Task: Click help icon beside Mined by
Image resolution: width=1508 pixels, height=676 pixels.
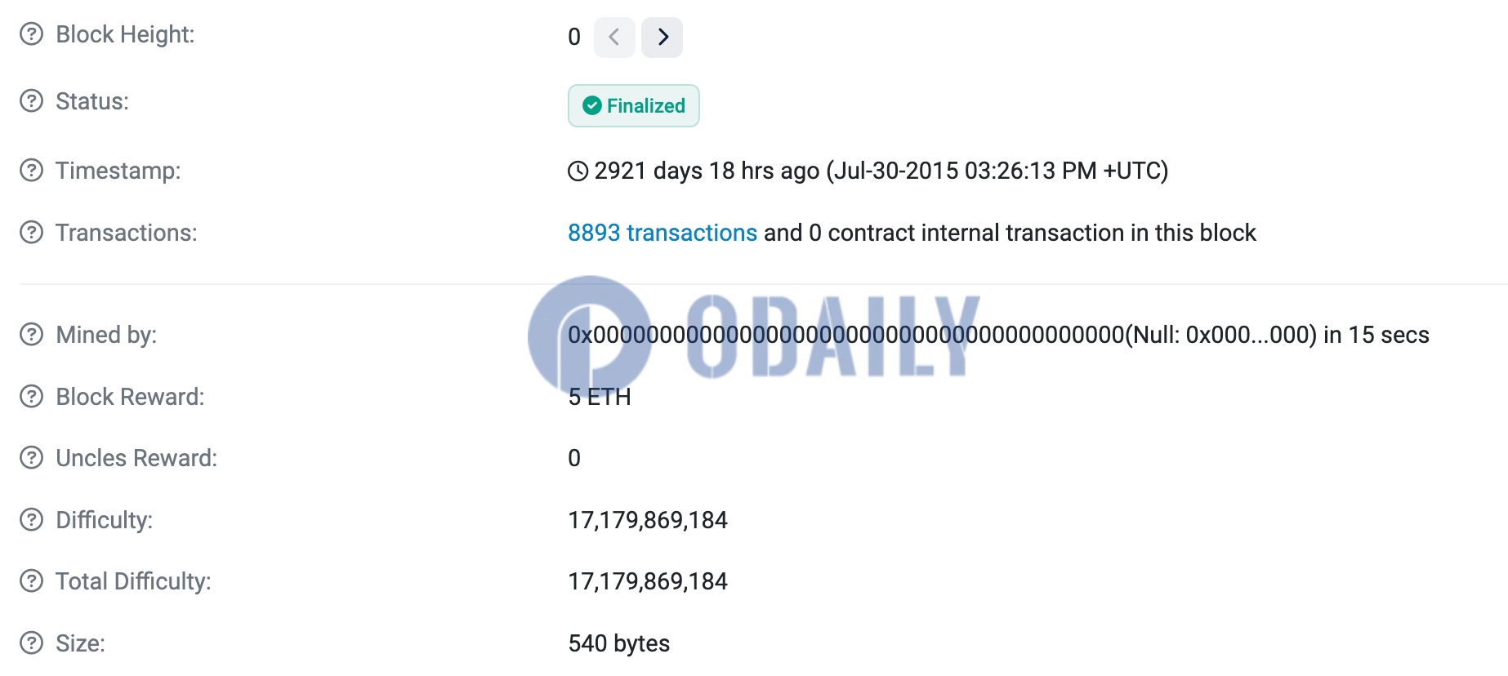Action: click(x=31, y=335)
